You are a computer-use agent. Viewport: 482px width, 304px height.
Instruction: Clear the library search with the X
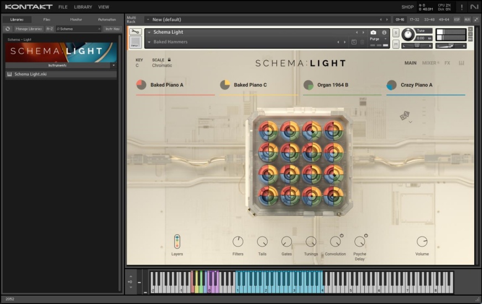99,29
